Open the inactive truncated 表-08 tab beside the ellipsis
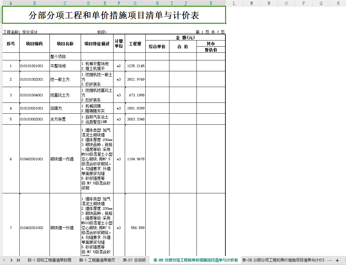Viewport: 346px width, 265px height. (283, 260)
